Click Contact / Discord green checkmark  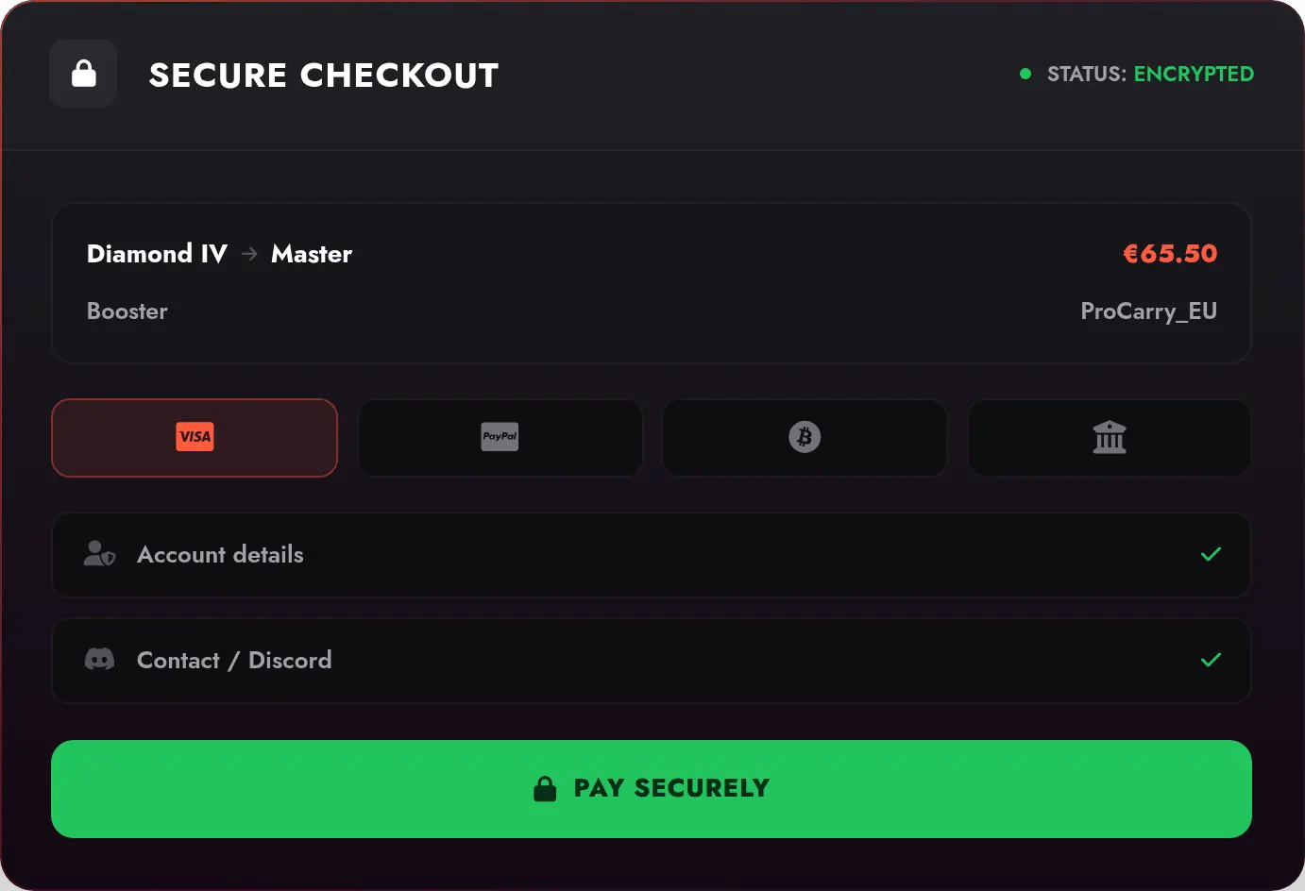pos(1211,660)
